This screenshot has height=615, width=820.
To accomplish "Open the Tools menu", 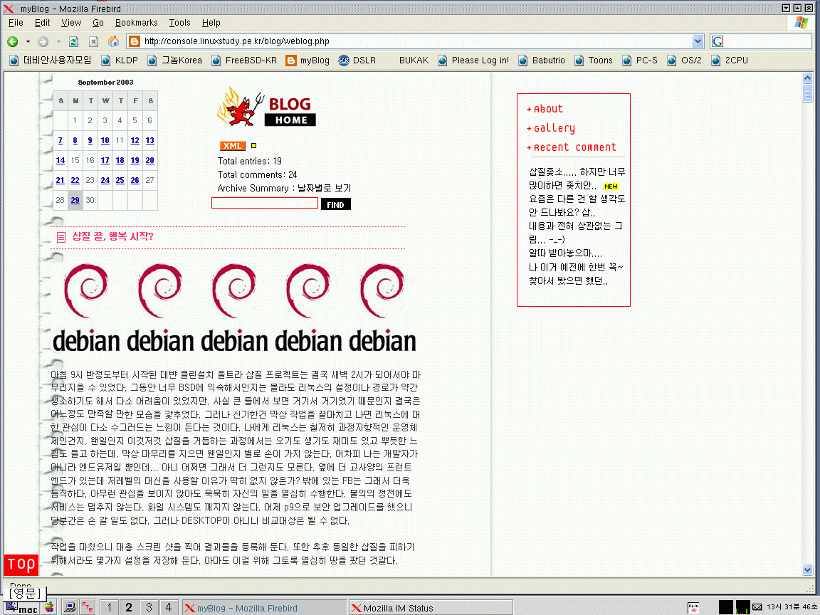I will pyautogui.click(x=179, y=23).
